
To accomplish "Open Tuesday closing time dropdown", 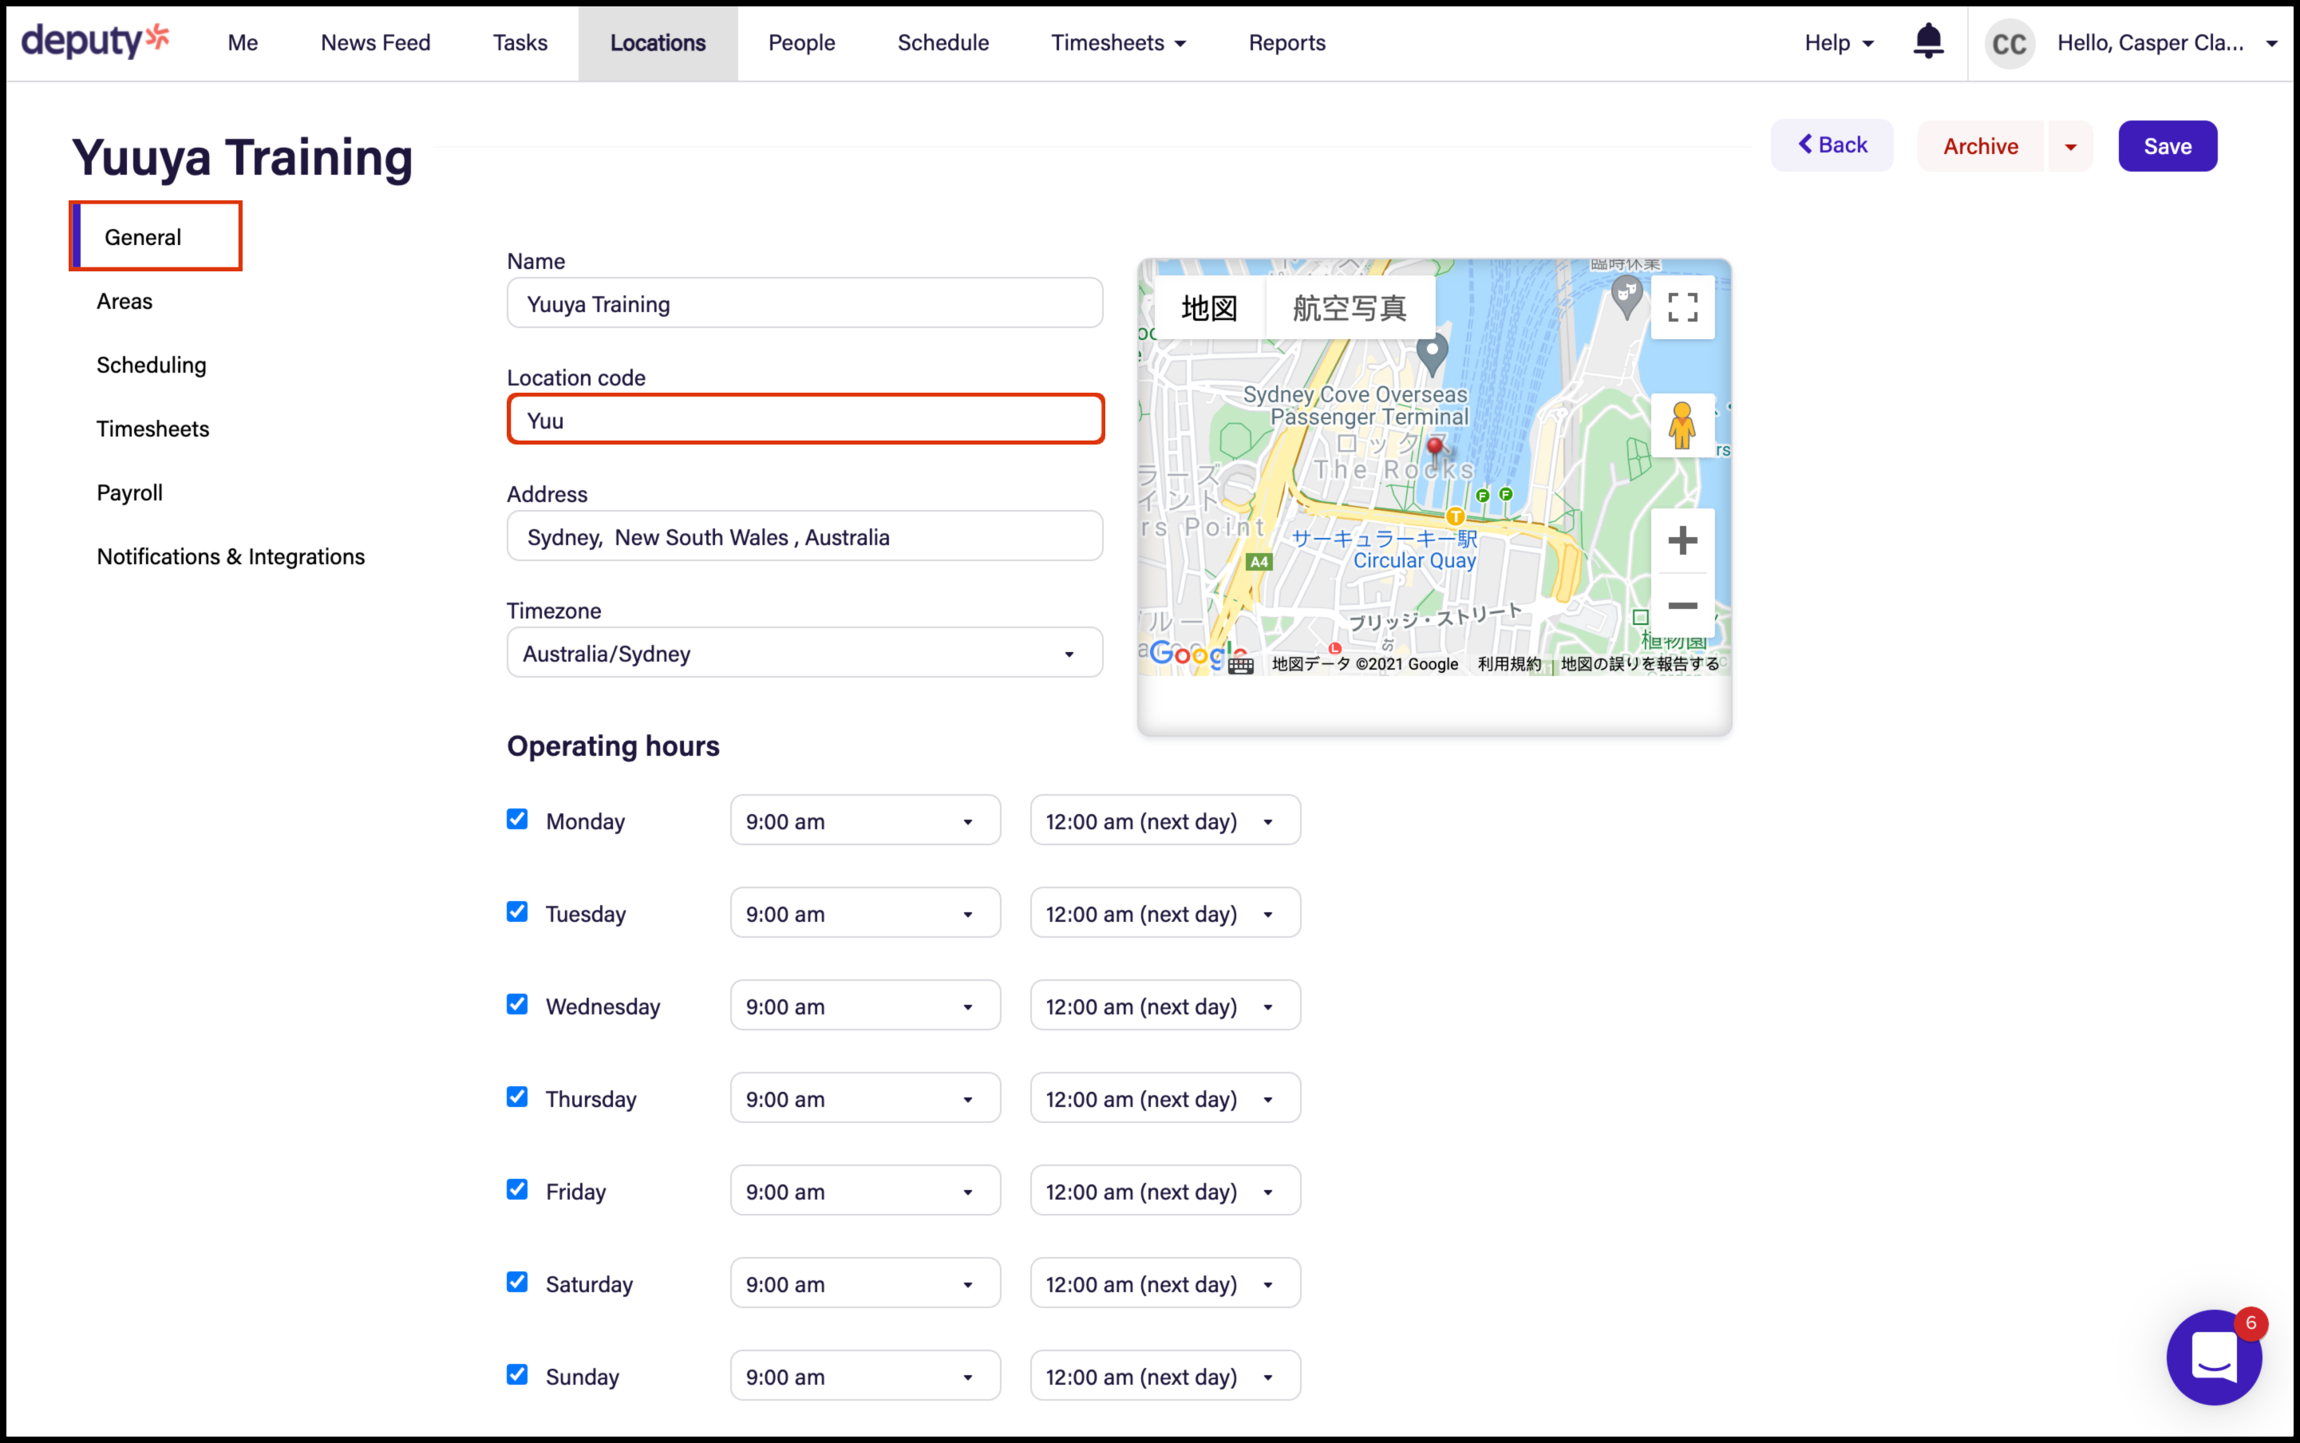I will [1164, 915].
